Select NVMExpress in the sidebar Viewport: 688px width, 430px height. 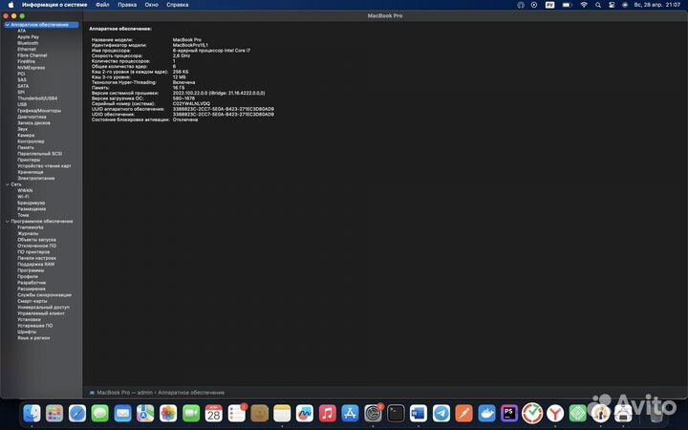coord(31,68)
